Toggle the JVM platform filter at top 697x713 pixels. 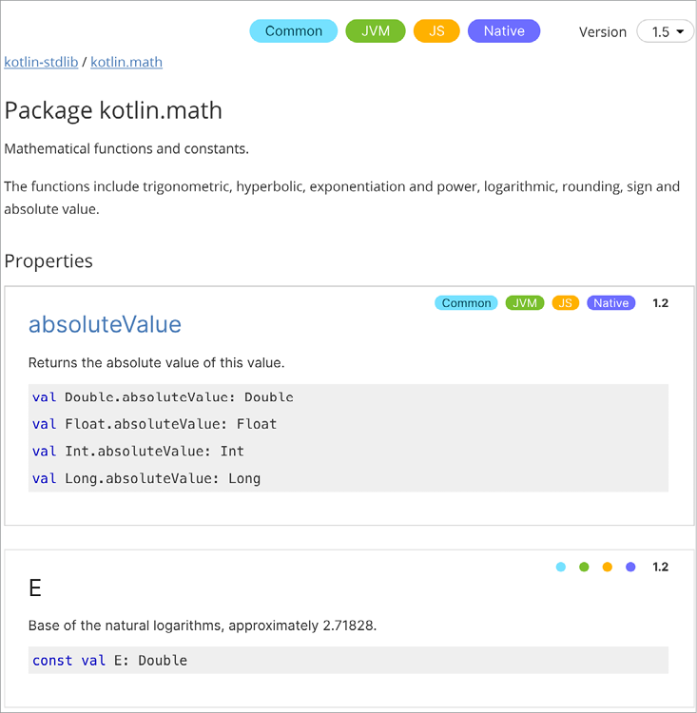coord(376,31)
